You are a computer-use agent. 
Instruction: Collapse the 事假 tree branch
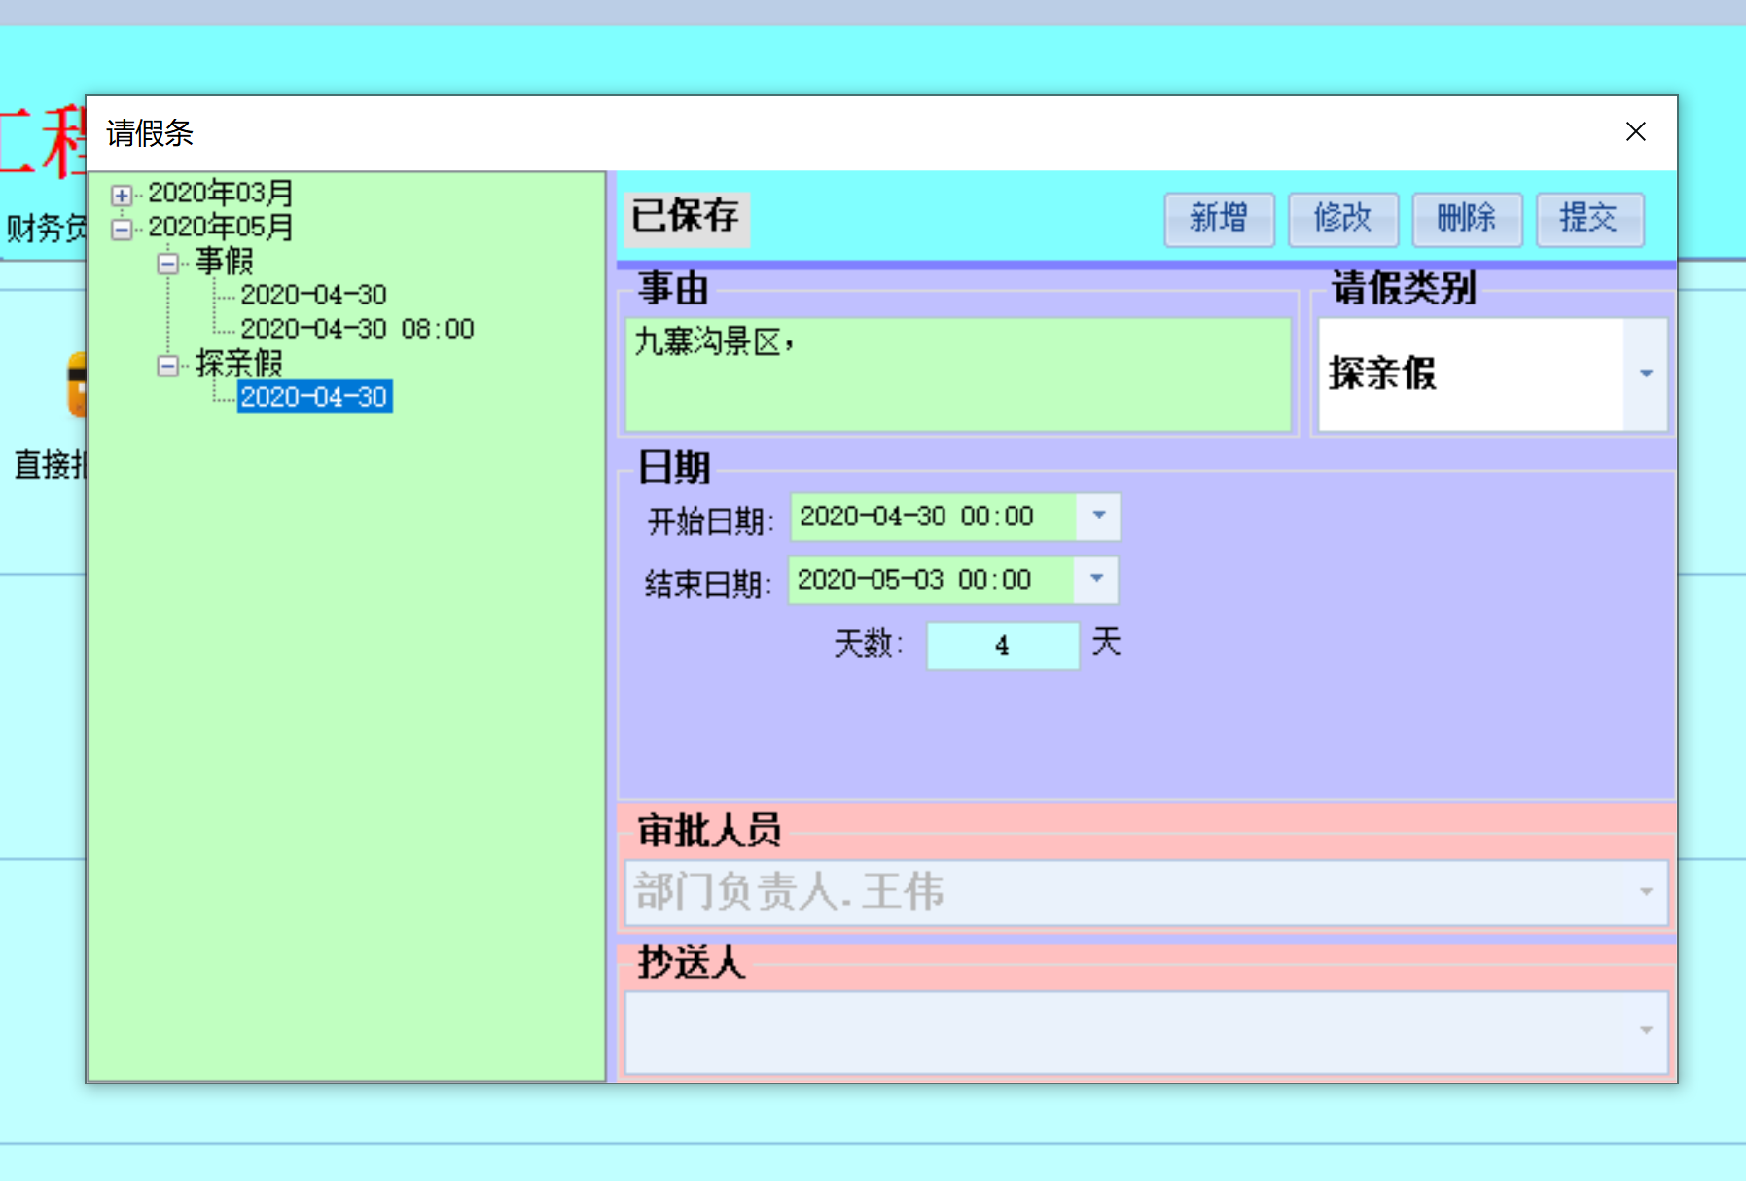(x=168, y=264)
